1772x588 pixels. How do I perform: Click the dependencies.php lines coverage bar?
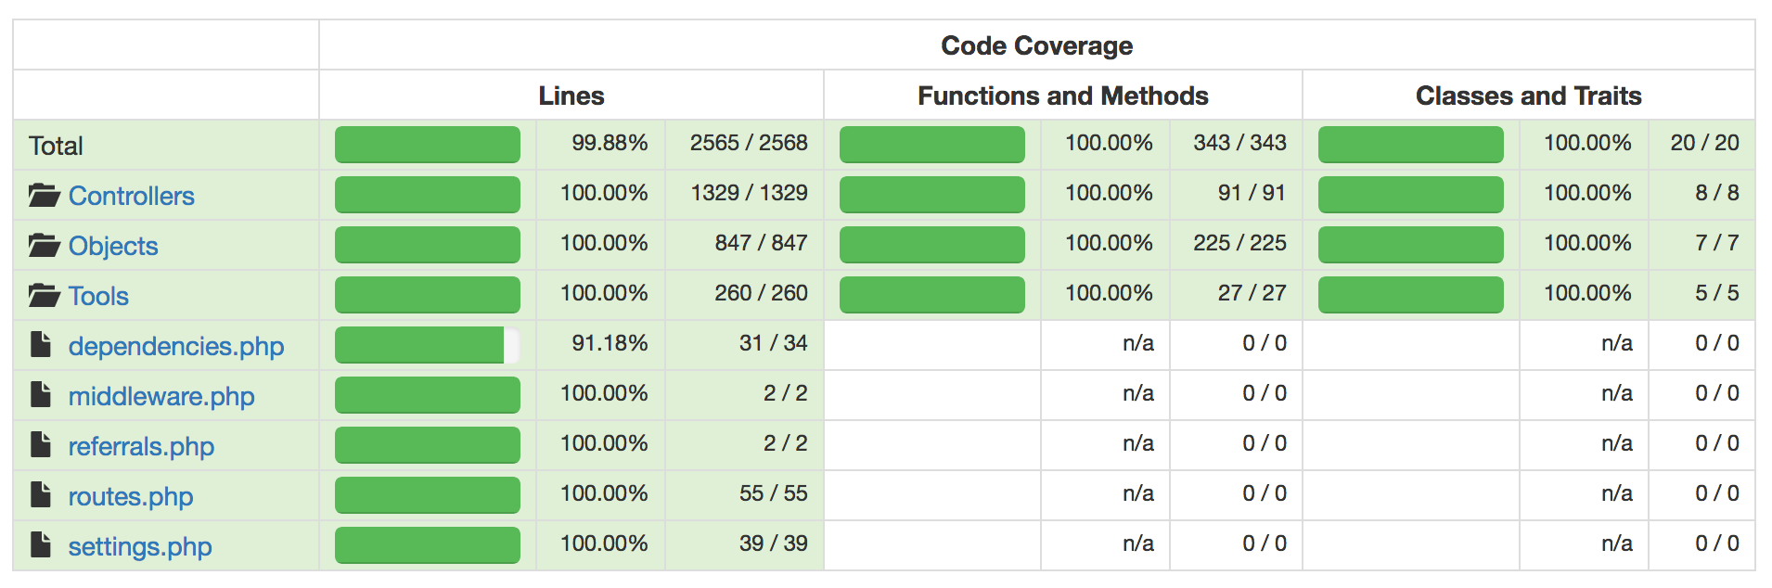tap(427, 345)
